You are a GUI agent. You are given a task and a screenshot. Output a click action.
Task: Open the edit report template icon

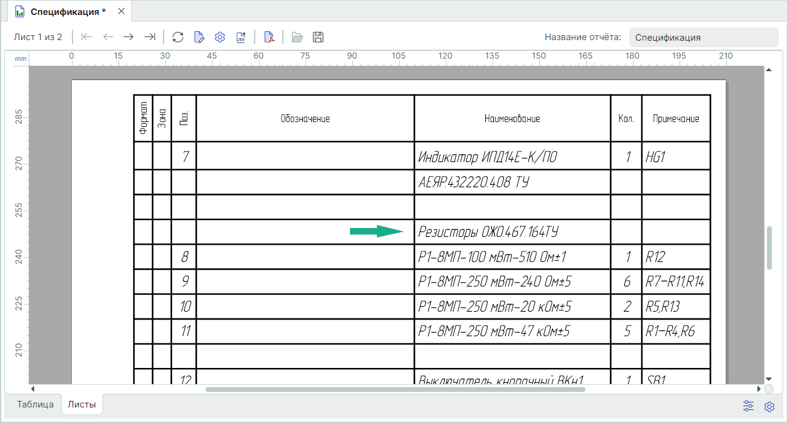(x=199, y=37)
